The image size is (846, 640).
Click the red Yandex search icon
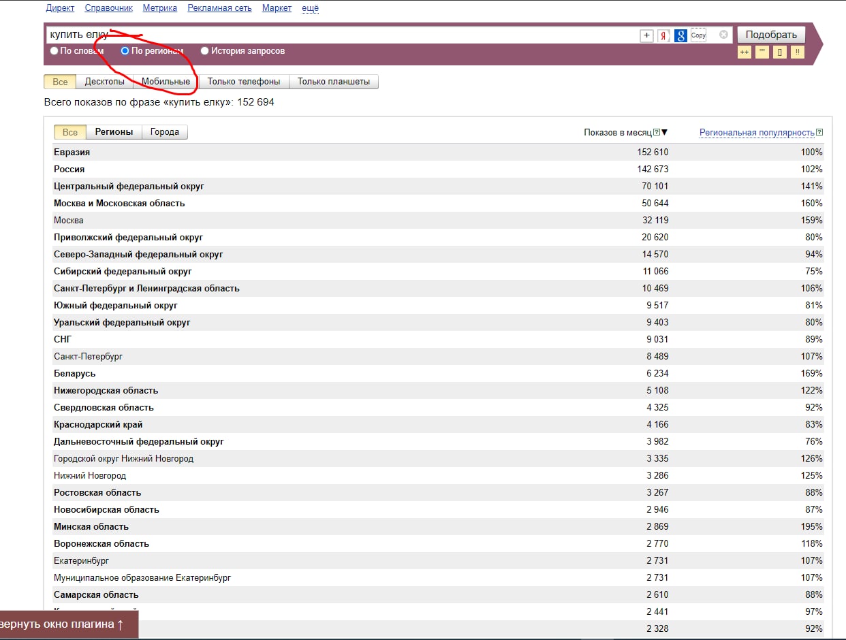[663, 35]
